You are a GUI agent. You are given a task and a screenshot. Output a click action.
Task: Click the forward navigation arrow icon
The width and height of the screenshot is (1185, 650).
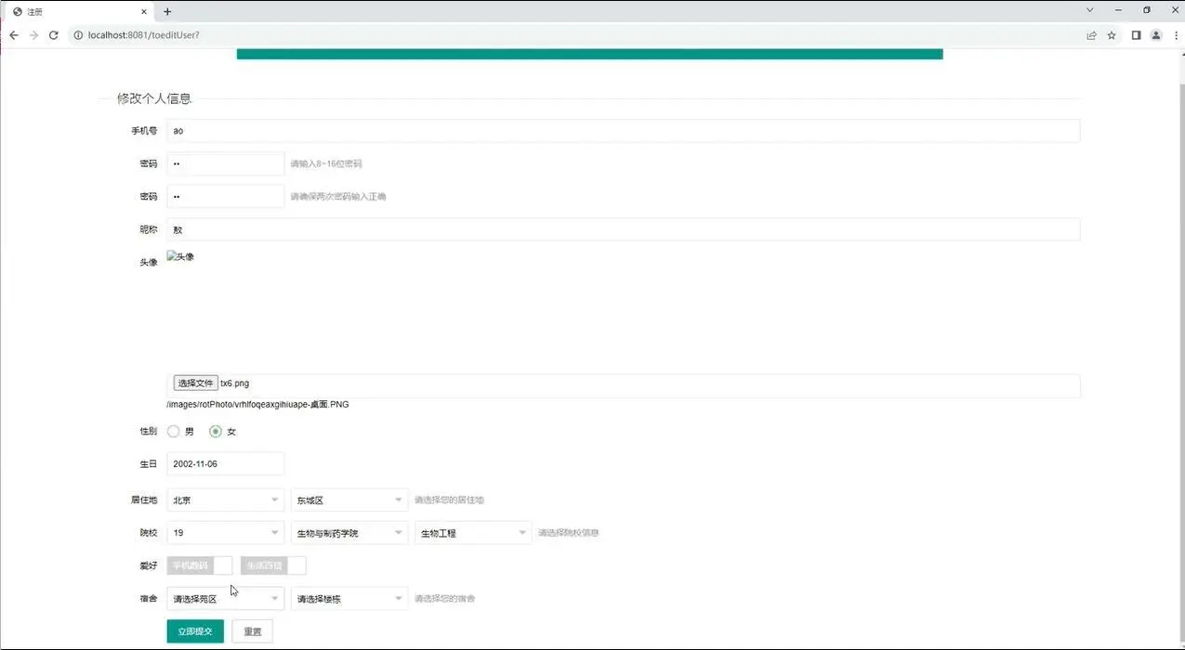pos(33,34)
